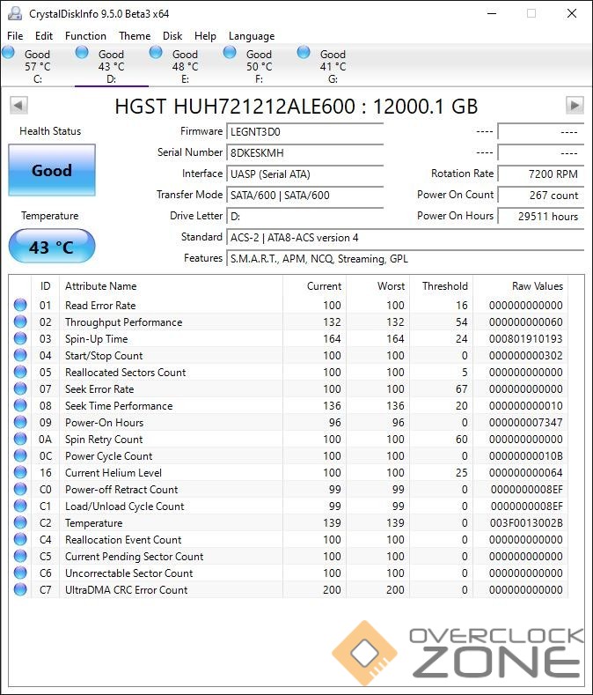Click the status icon for Throughput Performance
The image size is (593, 695).
click(x=20, y=322)
